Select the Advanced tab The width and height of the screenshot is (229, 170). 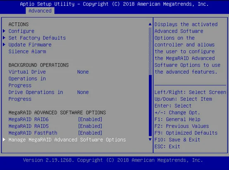[x=40, y=11]
